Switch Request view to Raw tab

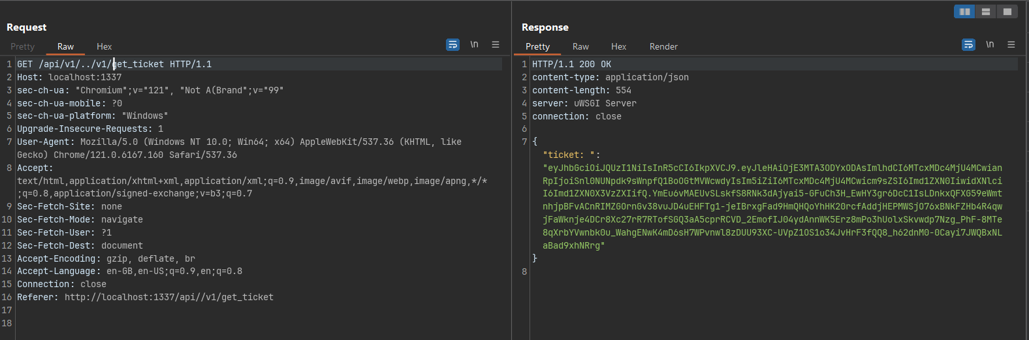pos(65,46)
